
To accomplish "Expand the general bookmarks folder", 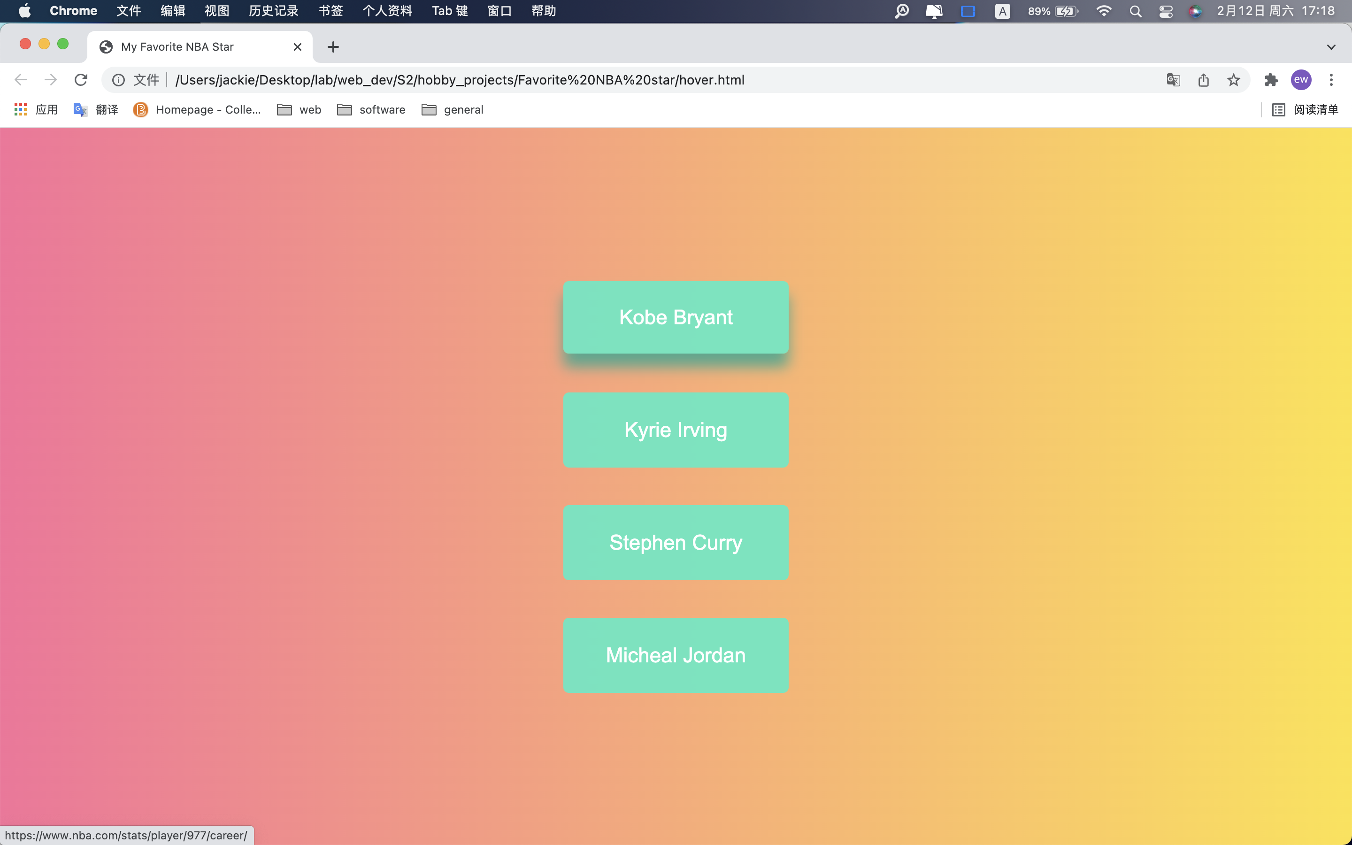I will pyautogui.click(x=453, y=109).
